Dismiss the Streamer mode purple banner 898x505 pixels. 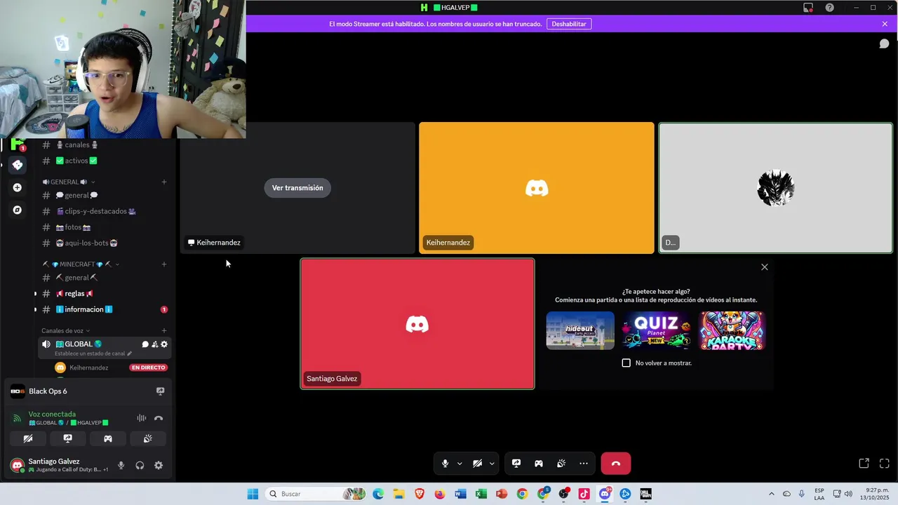(x=885, y=24)
